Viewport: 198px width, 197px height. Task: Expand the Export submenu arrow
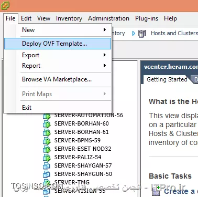point(105,55)
